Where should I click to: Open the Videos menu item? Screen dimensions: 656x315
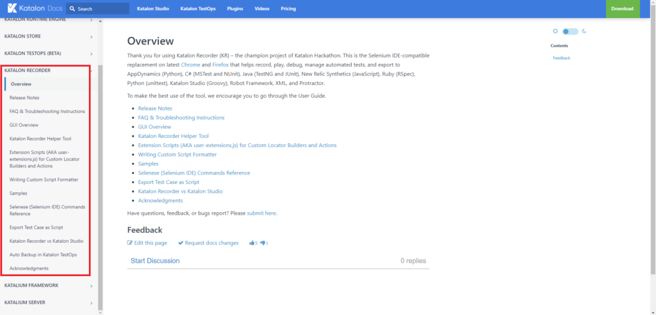point(262,9)
